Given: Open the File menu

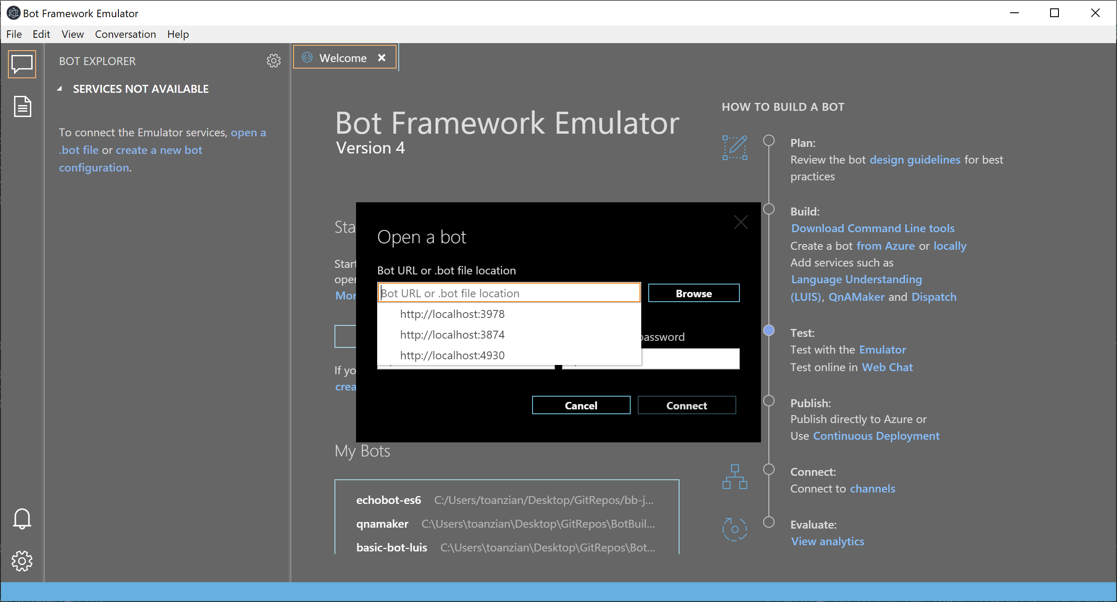Looking at the screenshot, I should pos(14,34).
